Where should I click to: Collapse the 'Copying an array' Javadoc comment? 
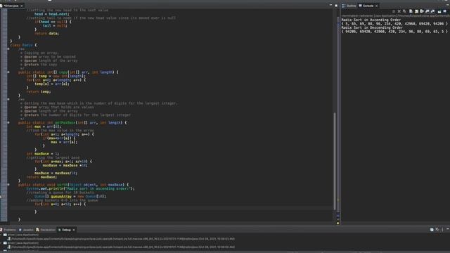8,49
